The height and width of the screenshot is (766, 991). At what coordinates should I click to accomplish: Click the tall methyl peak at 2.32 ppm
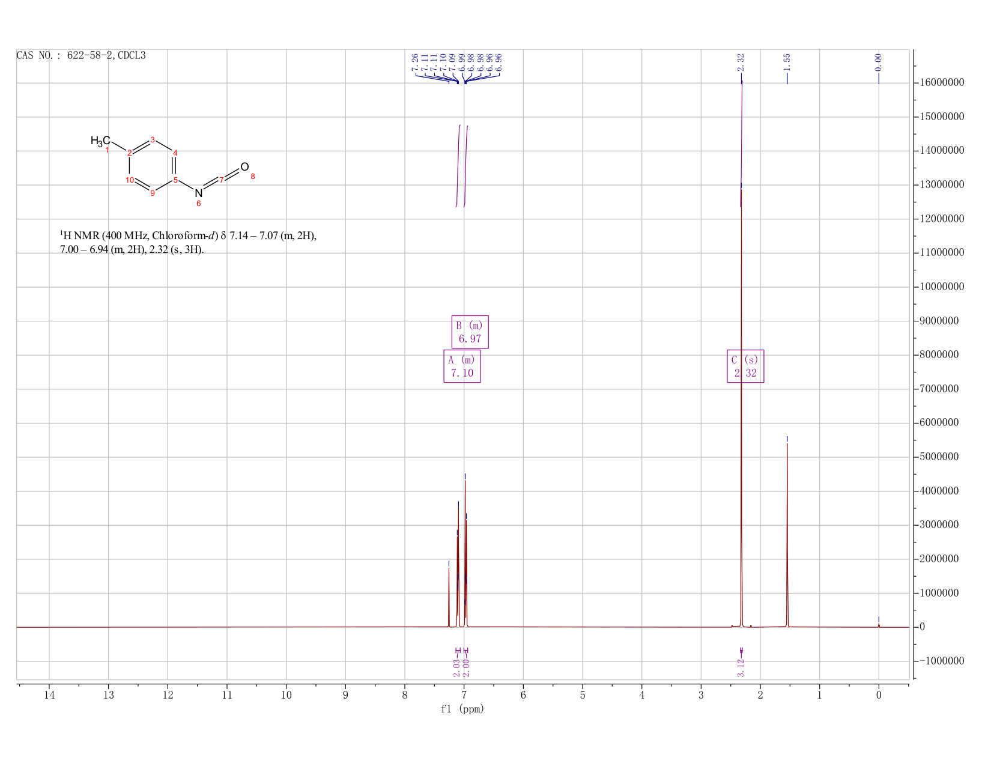tap(741, 409)
